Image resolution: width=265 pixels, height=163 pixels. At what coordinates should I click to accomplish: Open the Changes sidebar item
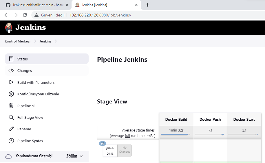click(x=47, y=71)
